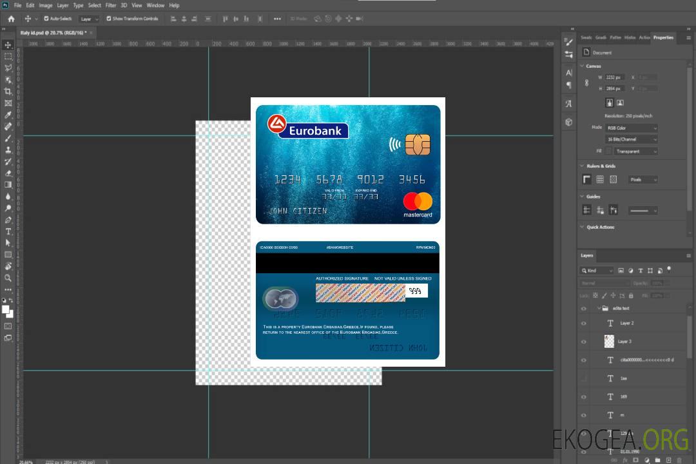Select the Polygonal Lasso tool

[x=8, y=68]
